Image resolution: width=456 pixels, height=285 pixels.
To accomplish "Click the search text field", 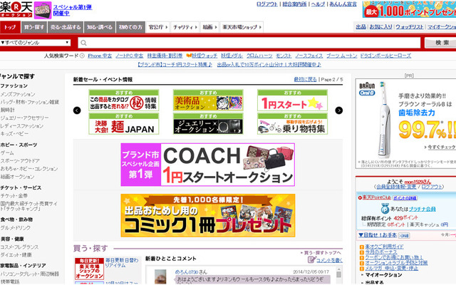I will click(249, 43).
